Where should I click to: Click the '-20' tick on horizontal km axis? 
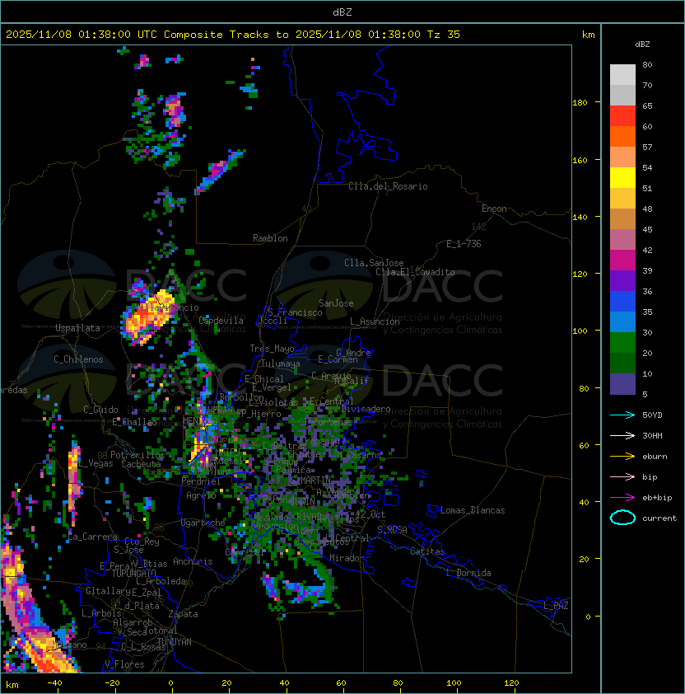(x=111, y=683)
